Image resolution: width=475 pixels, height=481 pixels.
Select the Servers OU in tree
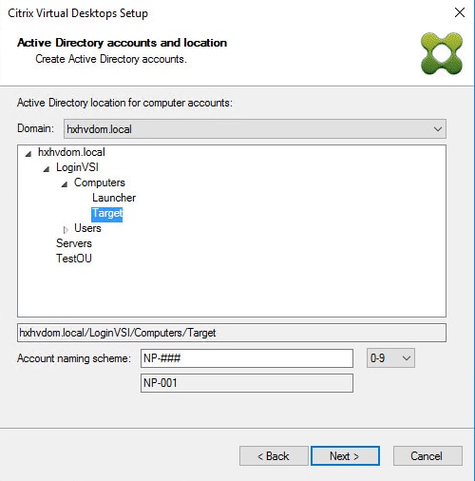74,243
